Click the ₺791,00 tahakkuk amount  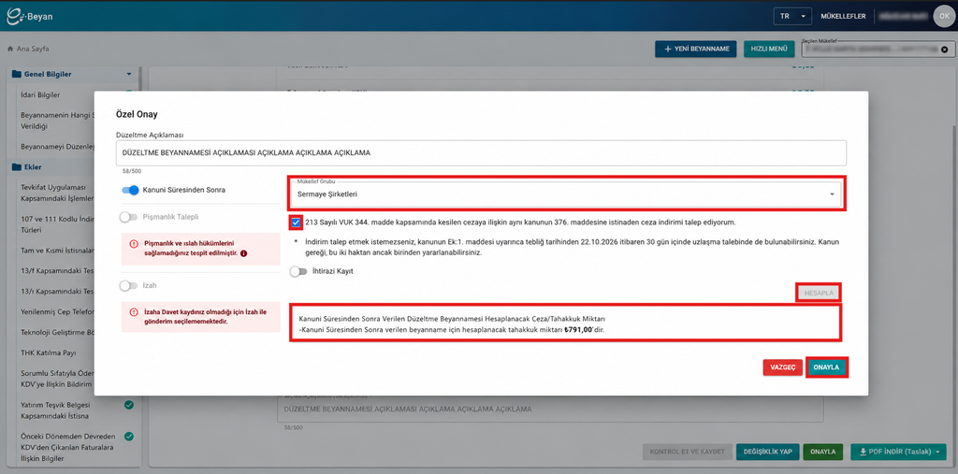click(x=577, y=329)
